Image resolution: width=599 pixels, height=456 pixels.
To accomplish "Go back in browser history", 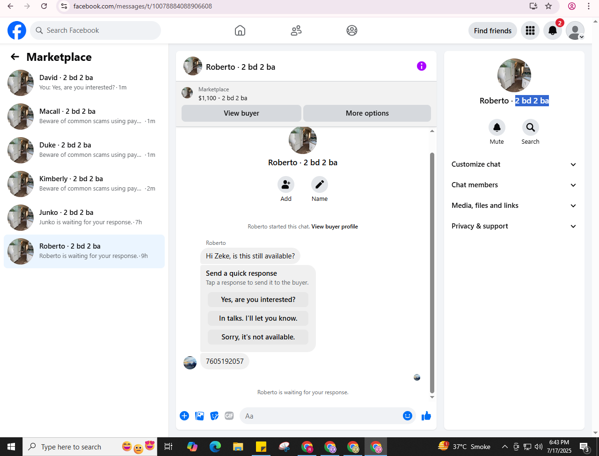I will 10,6.
